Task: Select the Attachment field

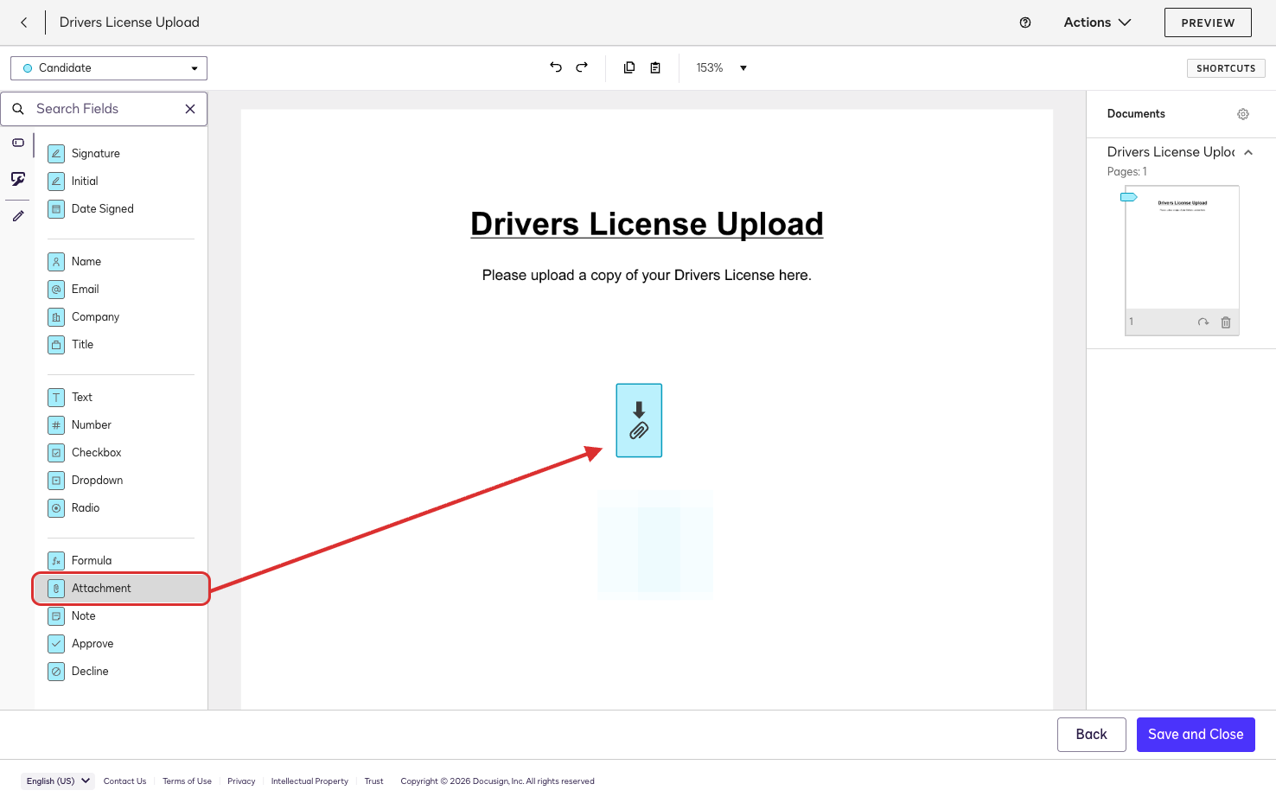Action: [121, 589]
